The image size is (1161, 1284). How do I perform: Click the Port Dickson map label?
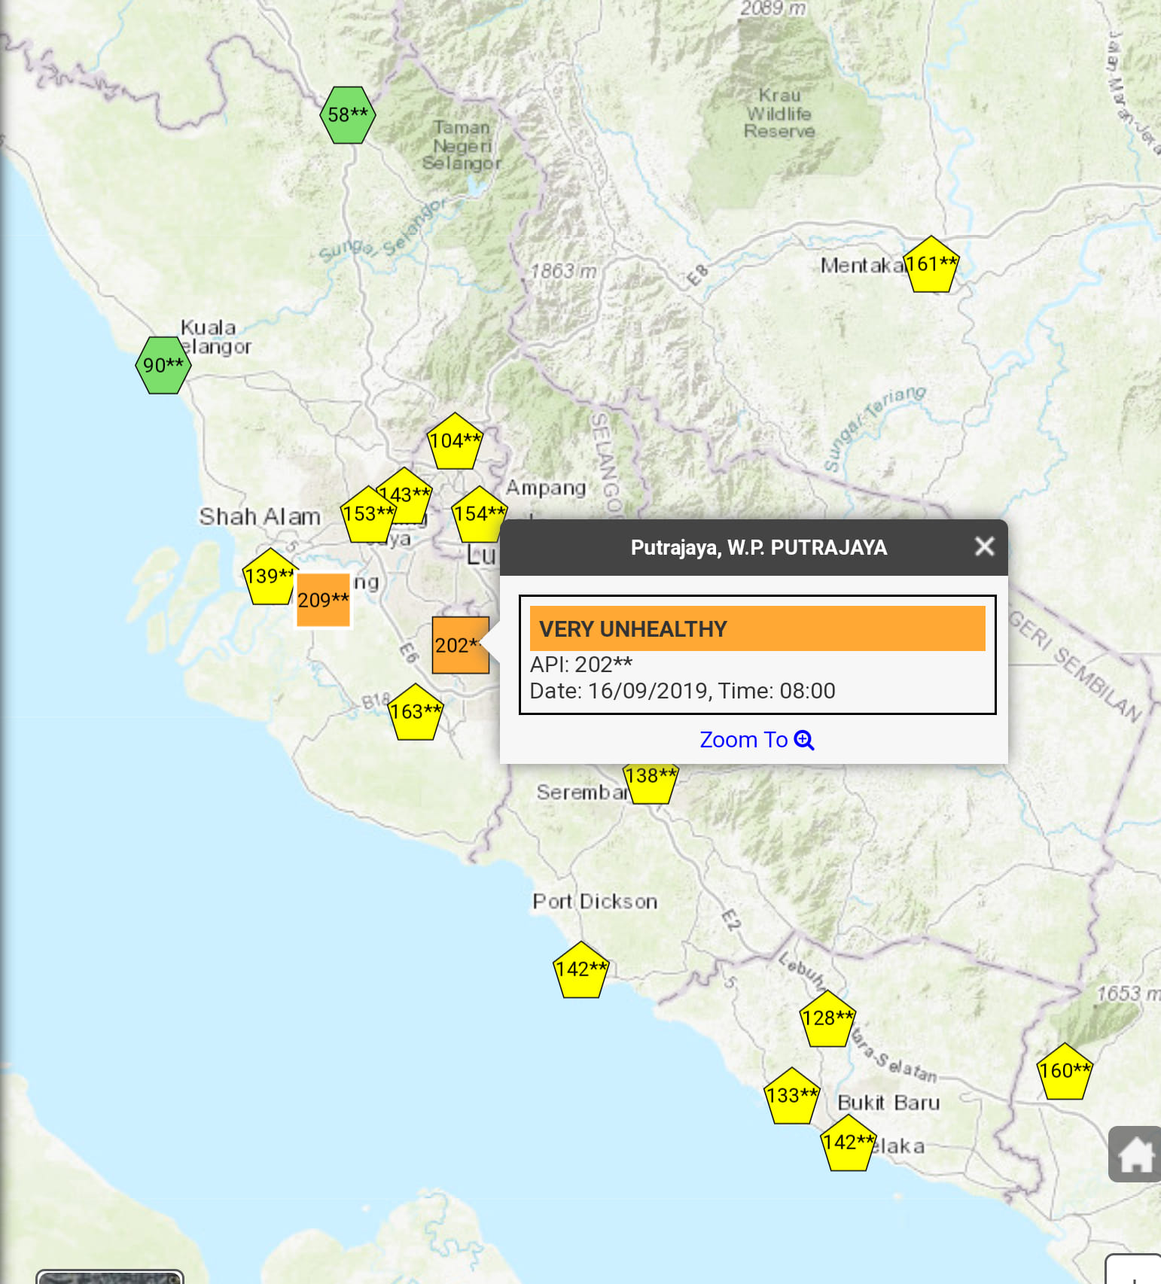595,901
